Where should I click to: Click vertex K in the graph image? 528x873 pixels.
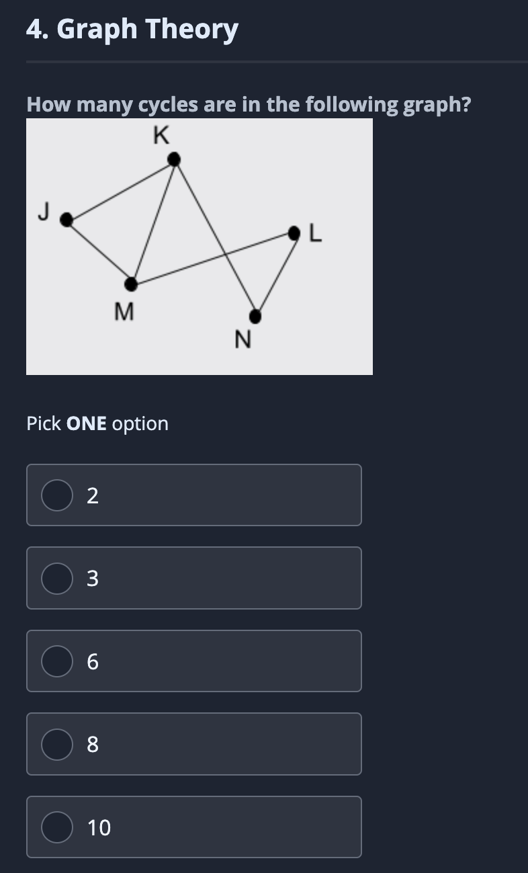pyautogui.click(x=173, y=158)
